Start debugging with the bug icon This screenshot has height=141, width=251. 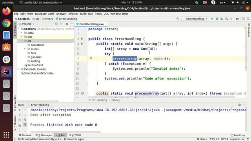(x=217, y=19)
